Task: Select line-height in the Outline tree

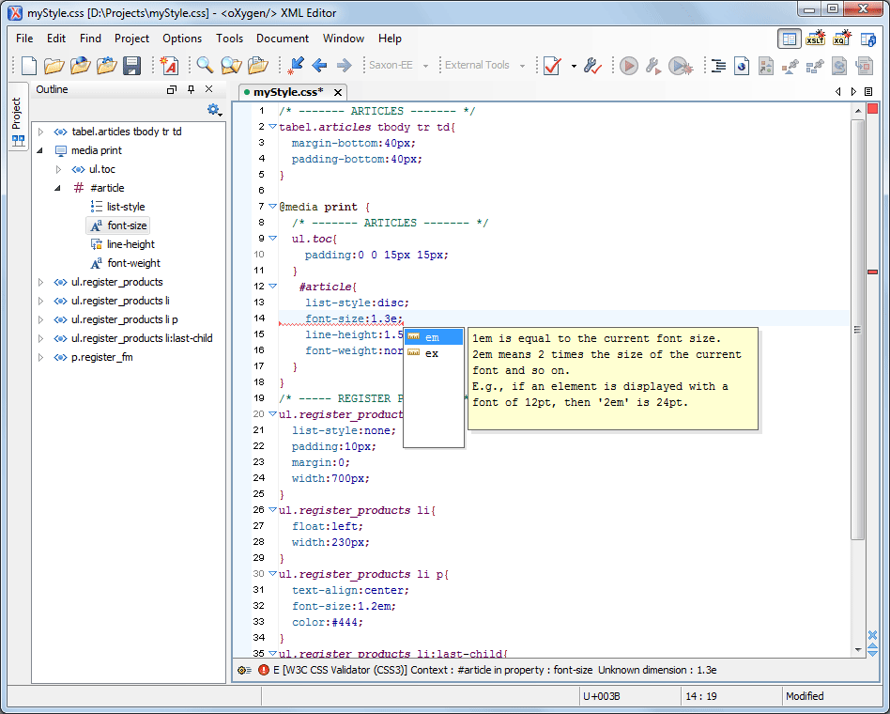Action: click(123, 244)
